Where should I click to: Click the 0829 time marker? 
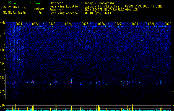(x=151, y=24)
